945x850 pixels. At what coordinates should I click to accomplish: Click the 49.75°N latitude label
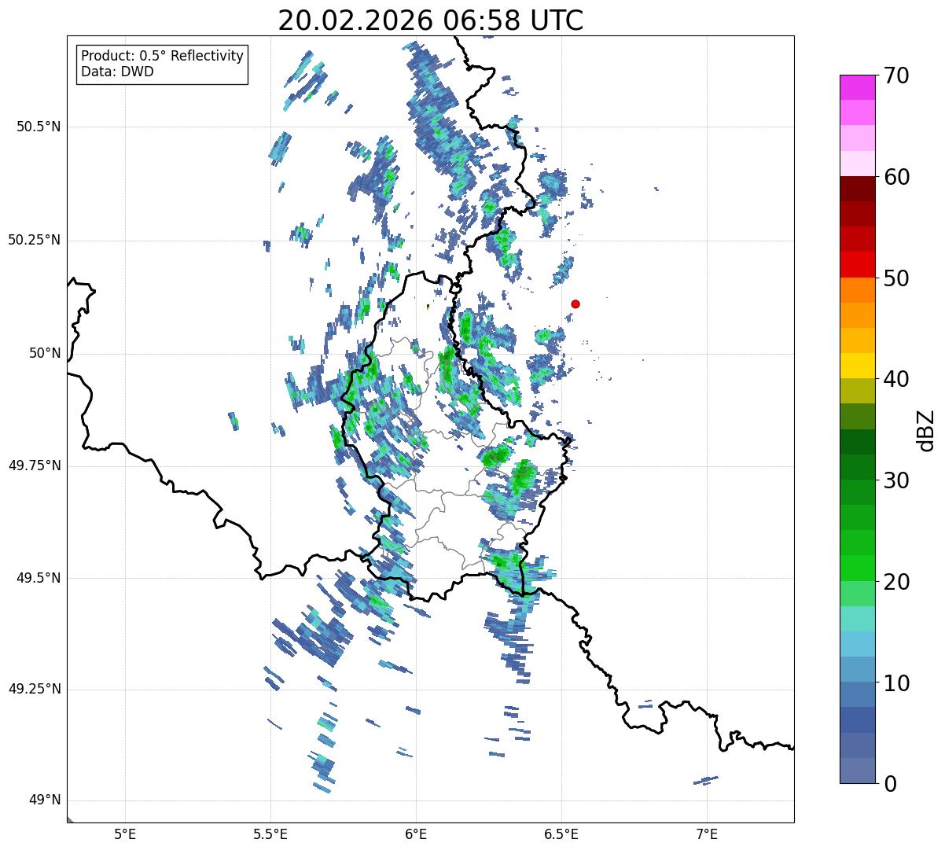[35, 465]
